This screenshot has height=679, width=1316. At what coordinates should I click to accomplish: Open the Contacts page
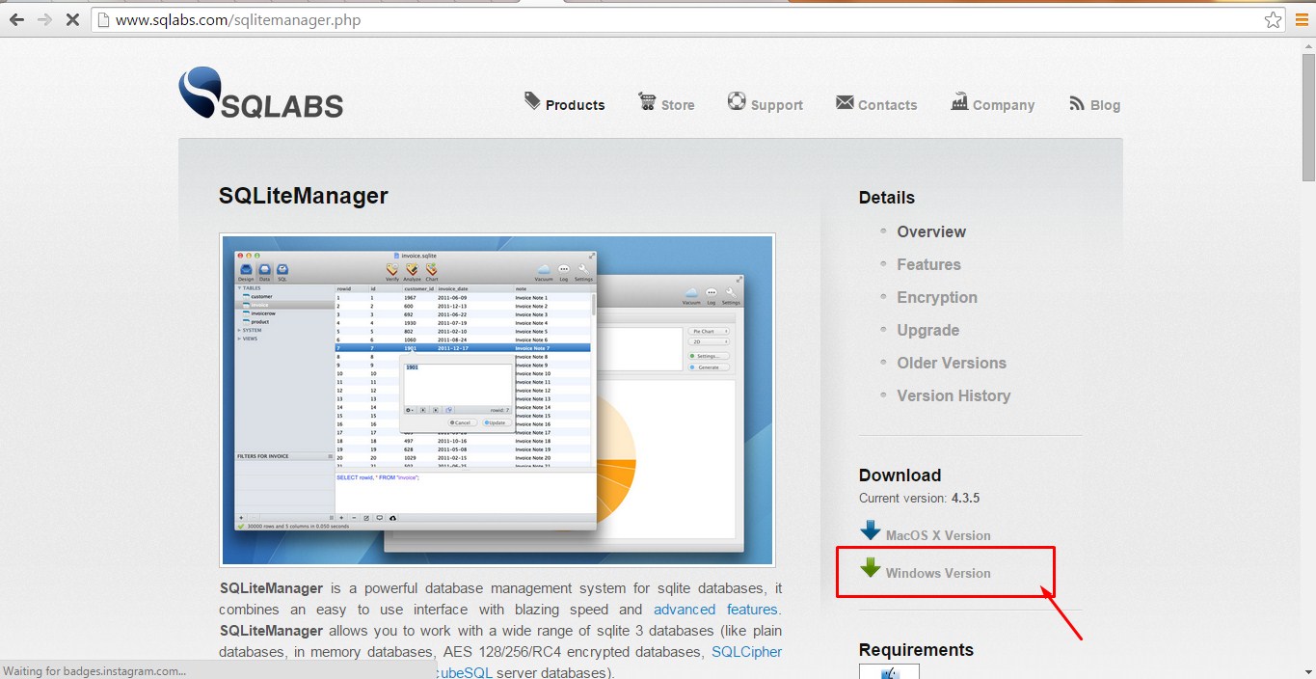pyautogui.click(x=887, y=105)
